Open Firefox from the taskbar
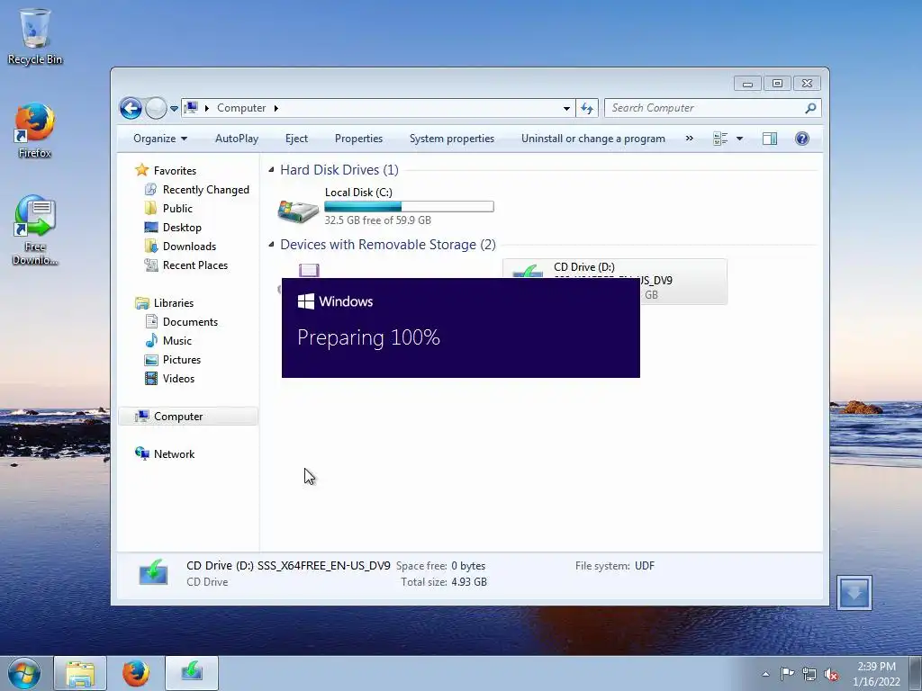 coord(135,673)
